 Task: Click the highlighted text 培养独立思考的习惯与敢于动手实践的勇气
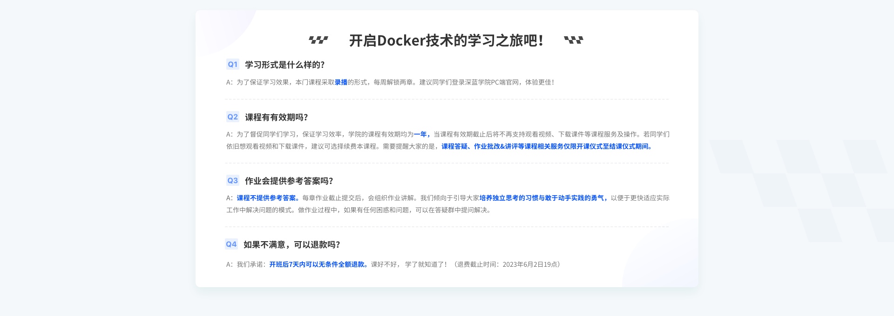click(x=542, y=198)
